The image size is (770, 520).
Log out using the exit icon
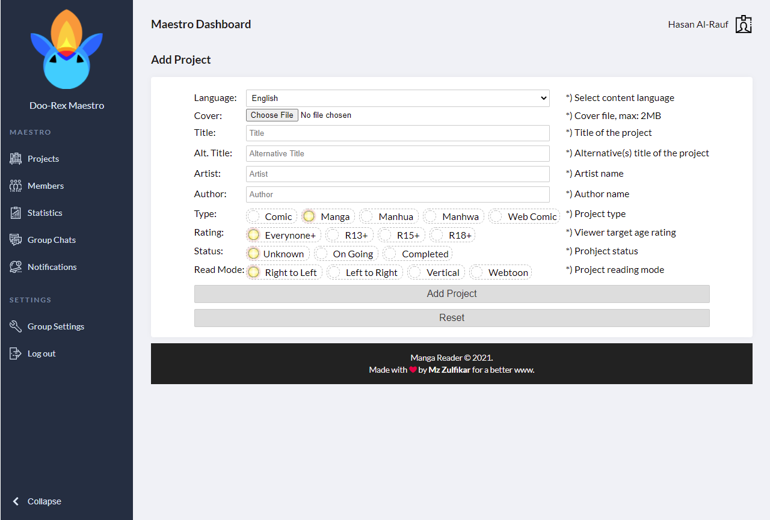(14, 353)
